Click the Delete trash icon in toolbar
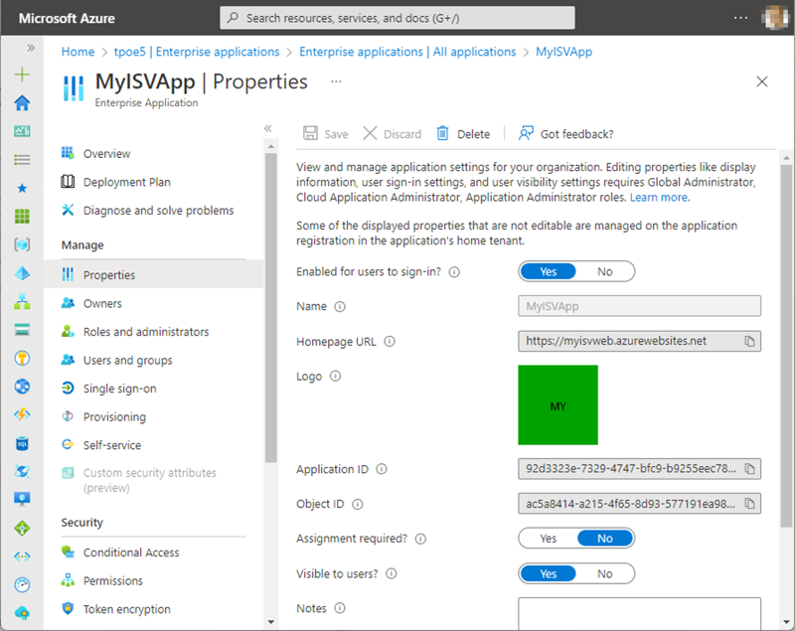 [443, 134]
